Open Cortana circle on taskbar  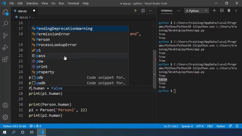(23, 132)
